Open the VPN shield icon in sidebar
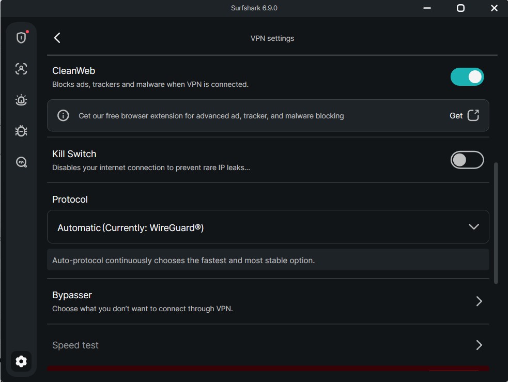508x382 pixels. pyautogui.click(x=21, y=38)
